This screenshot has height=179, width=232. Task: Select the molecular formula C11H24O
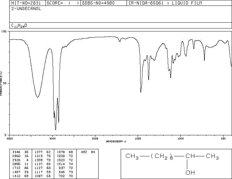click(x=19, y=26)
